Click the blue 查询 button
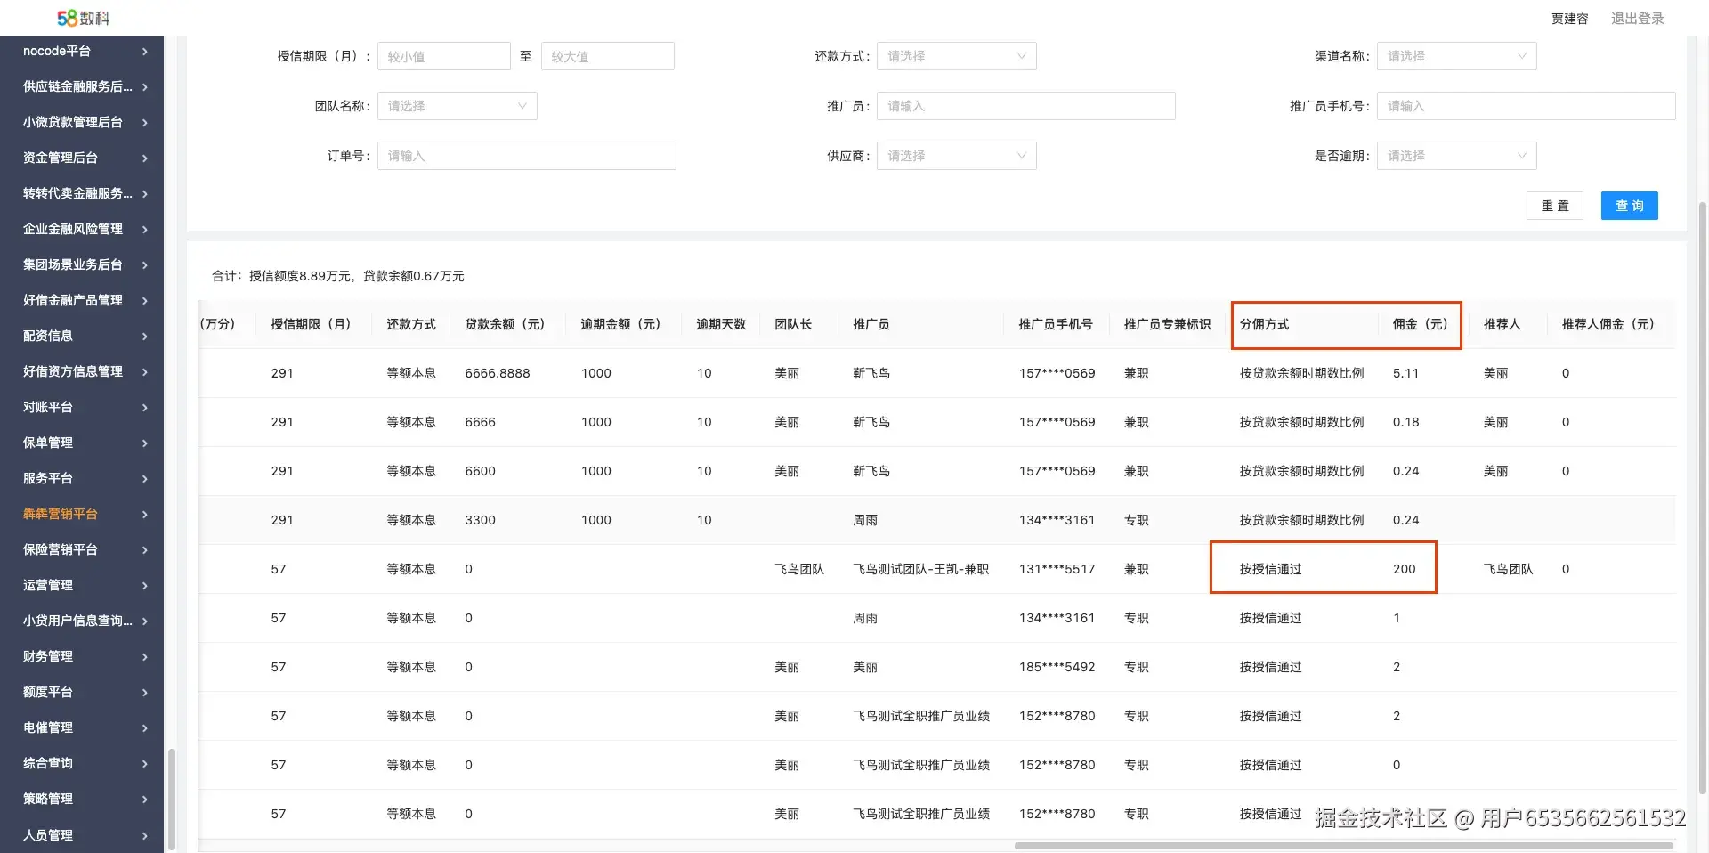Image resolution: width=1709 pixels, height=853 pixels. point(1630,206)
